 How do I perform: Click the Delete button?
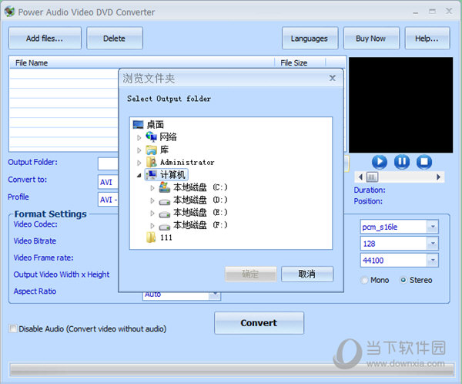[x=115, y=38]
